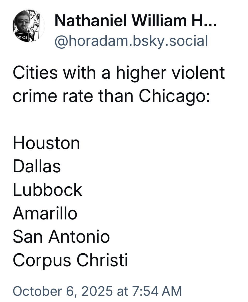Image resolution: width=248 pixels, height=302 pixels.
Task: Click on Lubbock in the list
Action: click(x=48, y=190)
